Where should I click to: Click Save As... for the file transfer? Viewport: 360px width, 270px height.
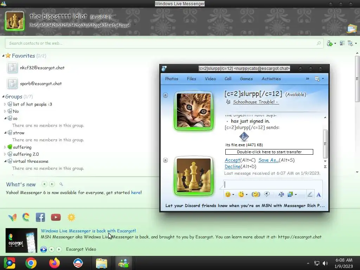[269, 160]
